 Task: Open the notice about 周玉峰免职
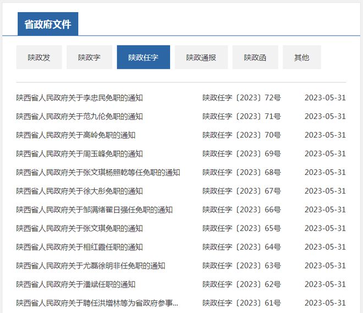coord(79,153)
